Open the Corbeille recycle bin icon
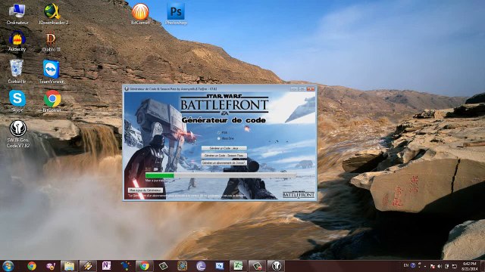The width and height of the screenshot is (485, 272). point(17,72)
